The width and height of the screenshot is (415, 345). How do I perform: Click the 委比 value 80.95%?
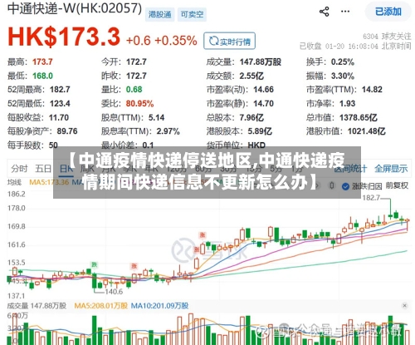(139, 103)
